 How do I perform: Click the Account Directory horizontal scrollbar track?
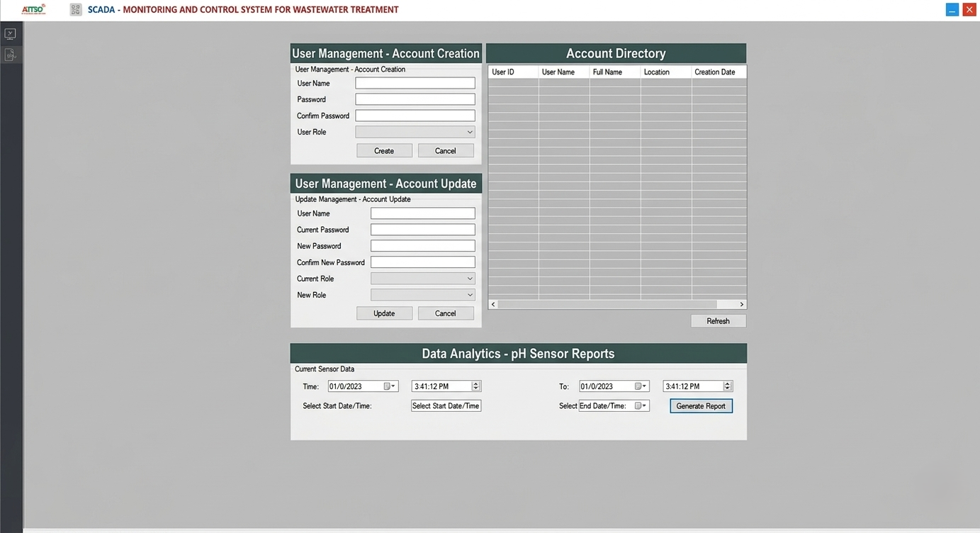[x=617, y=304]
